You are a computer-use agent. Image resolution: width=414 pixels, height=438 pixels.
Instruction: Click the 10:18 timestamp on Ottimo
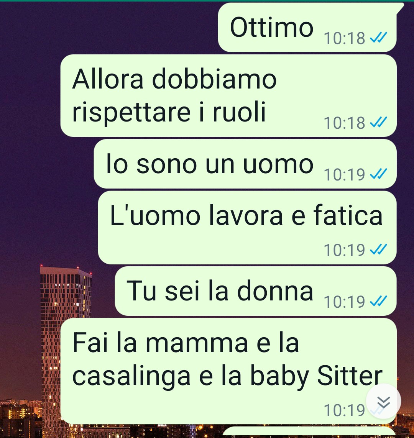345,38
